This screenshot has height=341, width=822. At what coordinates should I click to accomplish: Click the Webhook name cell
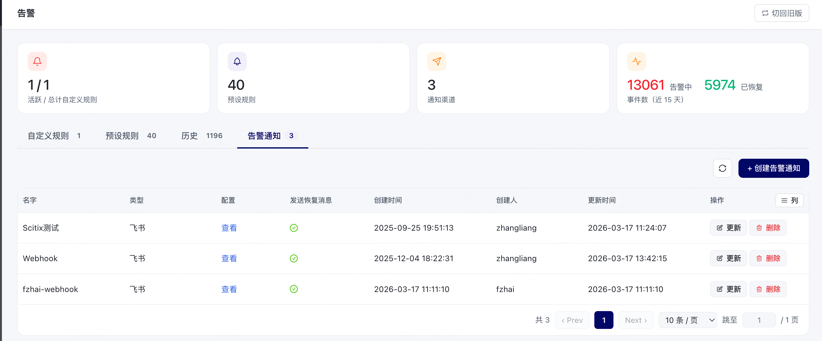[x=40, y=259]
